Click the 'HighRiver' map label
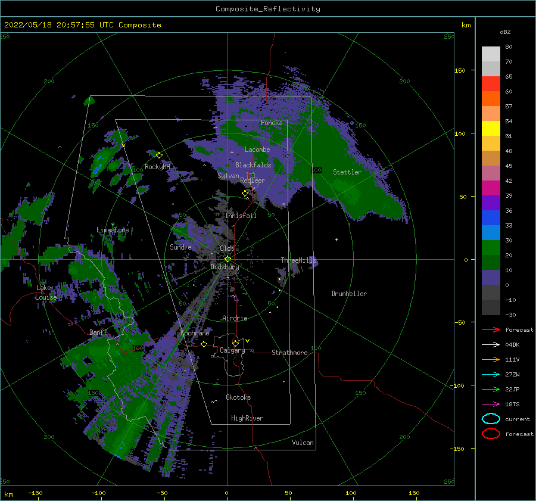 click(x=247, y=418)
